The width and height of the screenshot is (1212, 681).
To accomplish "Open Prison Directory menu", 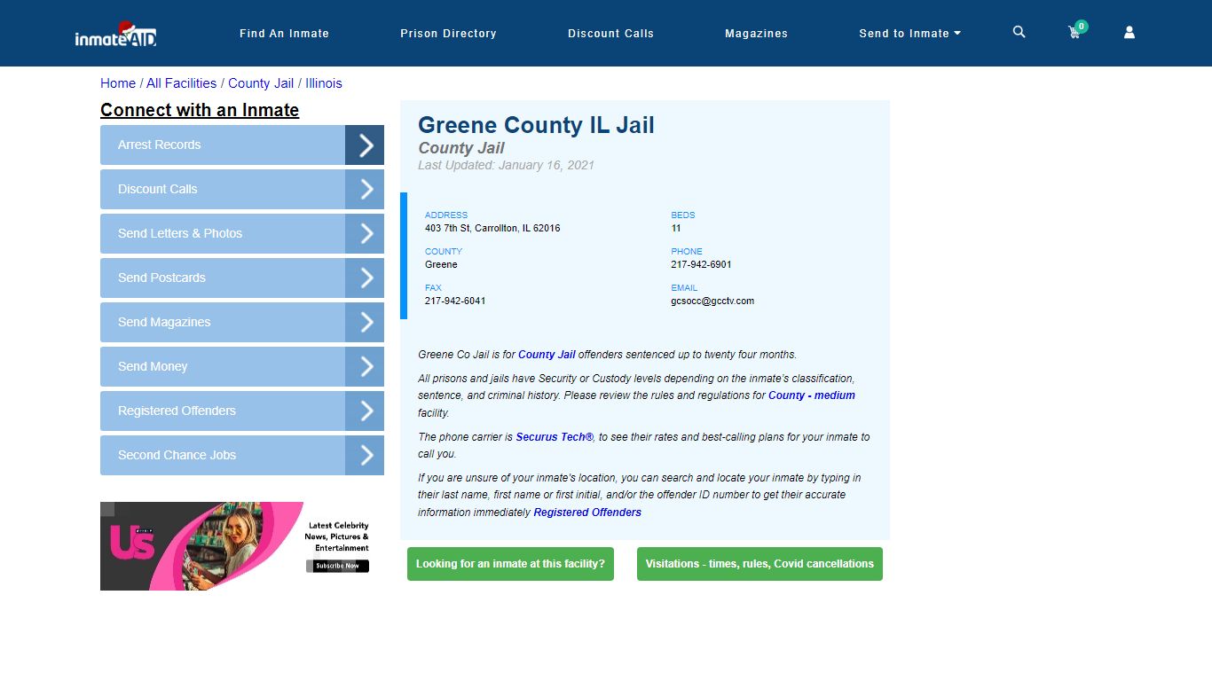I will click(448, 34).
